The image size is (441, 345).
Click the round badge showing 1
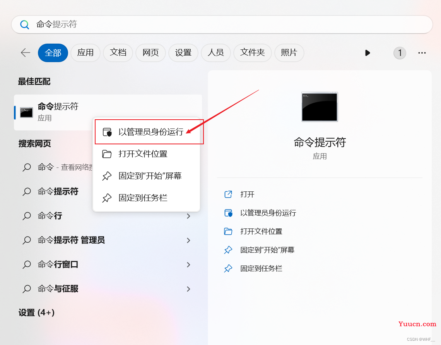point(400,53)
